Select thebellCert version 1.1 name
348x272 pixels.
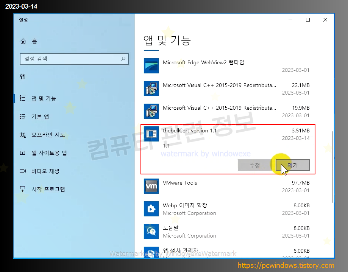[x=190, y=131]
